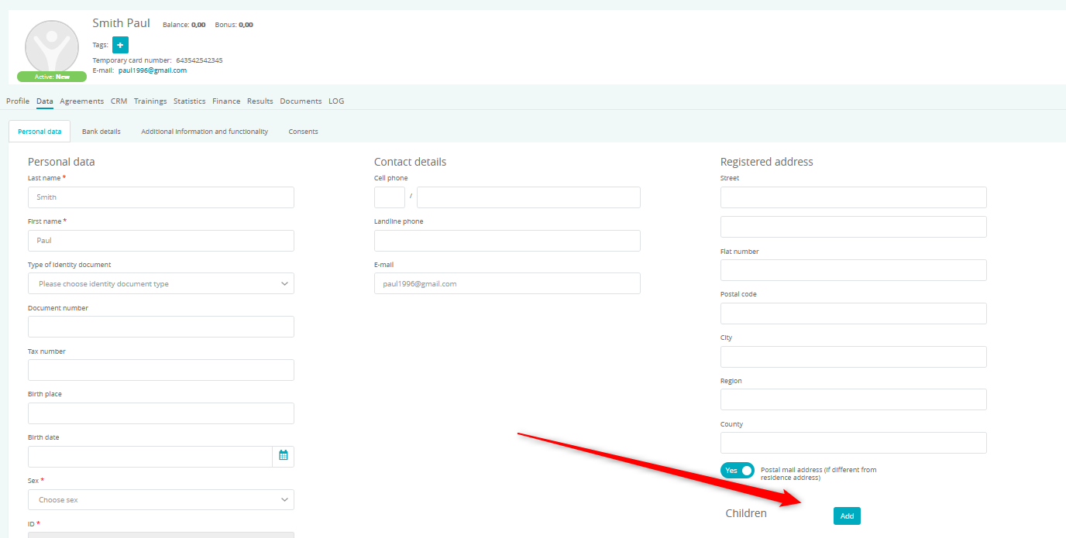
Task: Select the Personal data sub-tab
Action: click(x=40, y=132)
